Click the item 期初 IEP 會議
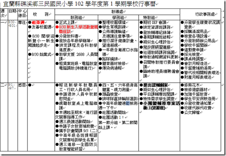This screenshot has width=226, height=156. tap(155, 22)
